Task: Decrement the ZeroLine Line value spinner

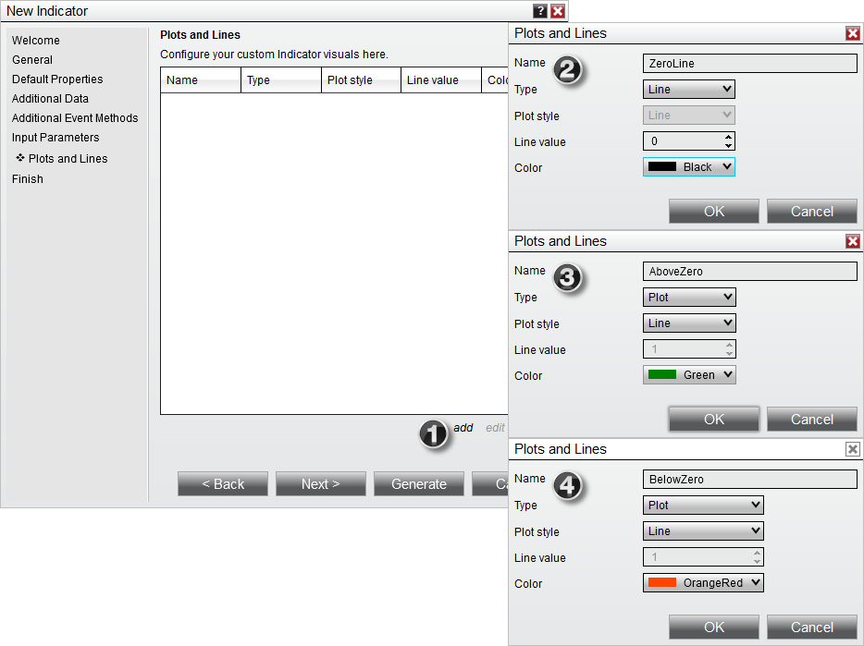Action: click(727, 144)
